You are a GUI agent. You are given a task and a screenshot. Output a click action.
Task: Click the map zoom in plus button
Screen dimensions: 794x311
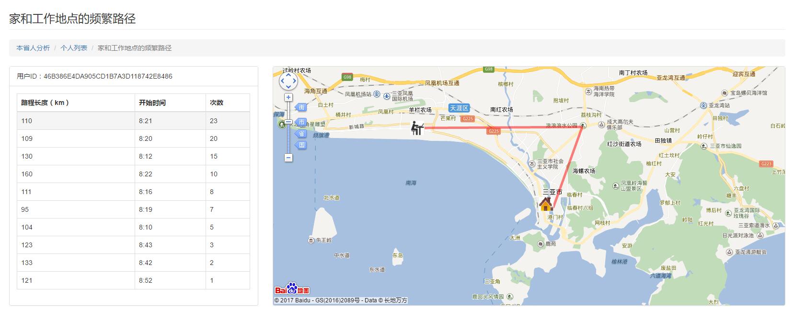[288, 97]
